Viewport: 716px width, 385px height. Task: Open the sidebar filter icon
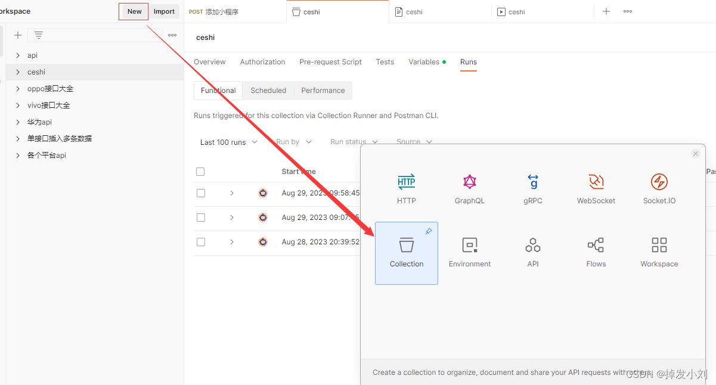point(39,35)
